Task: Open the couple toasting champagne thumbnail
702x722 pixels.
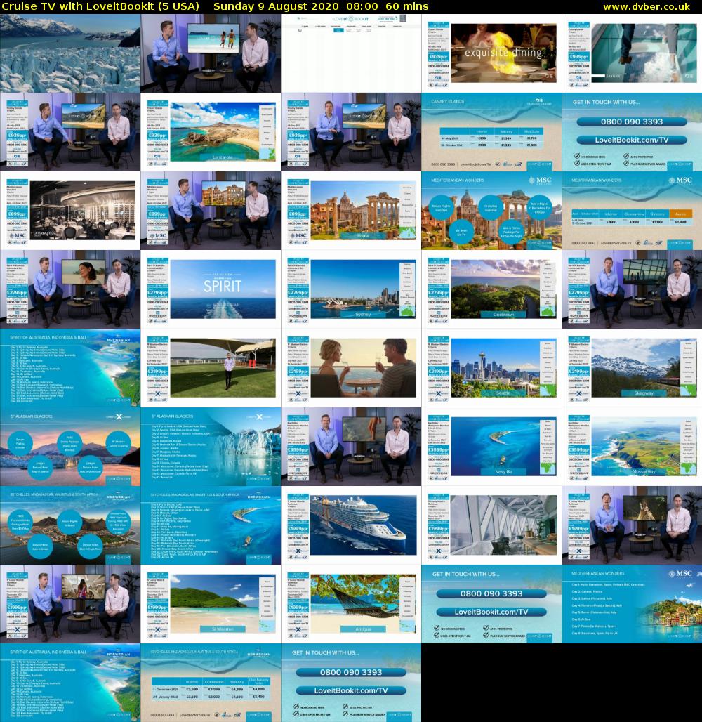Action: 351,368
